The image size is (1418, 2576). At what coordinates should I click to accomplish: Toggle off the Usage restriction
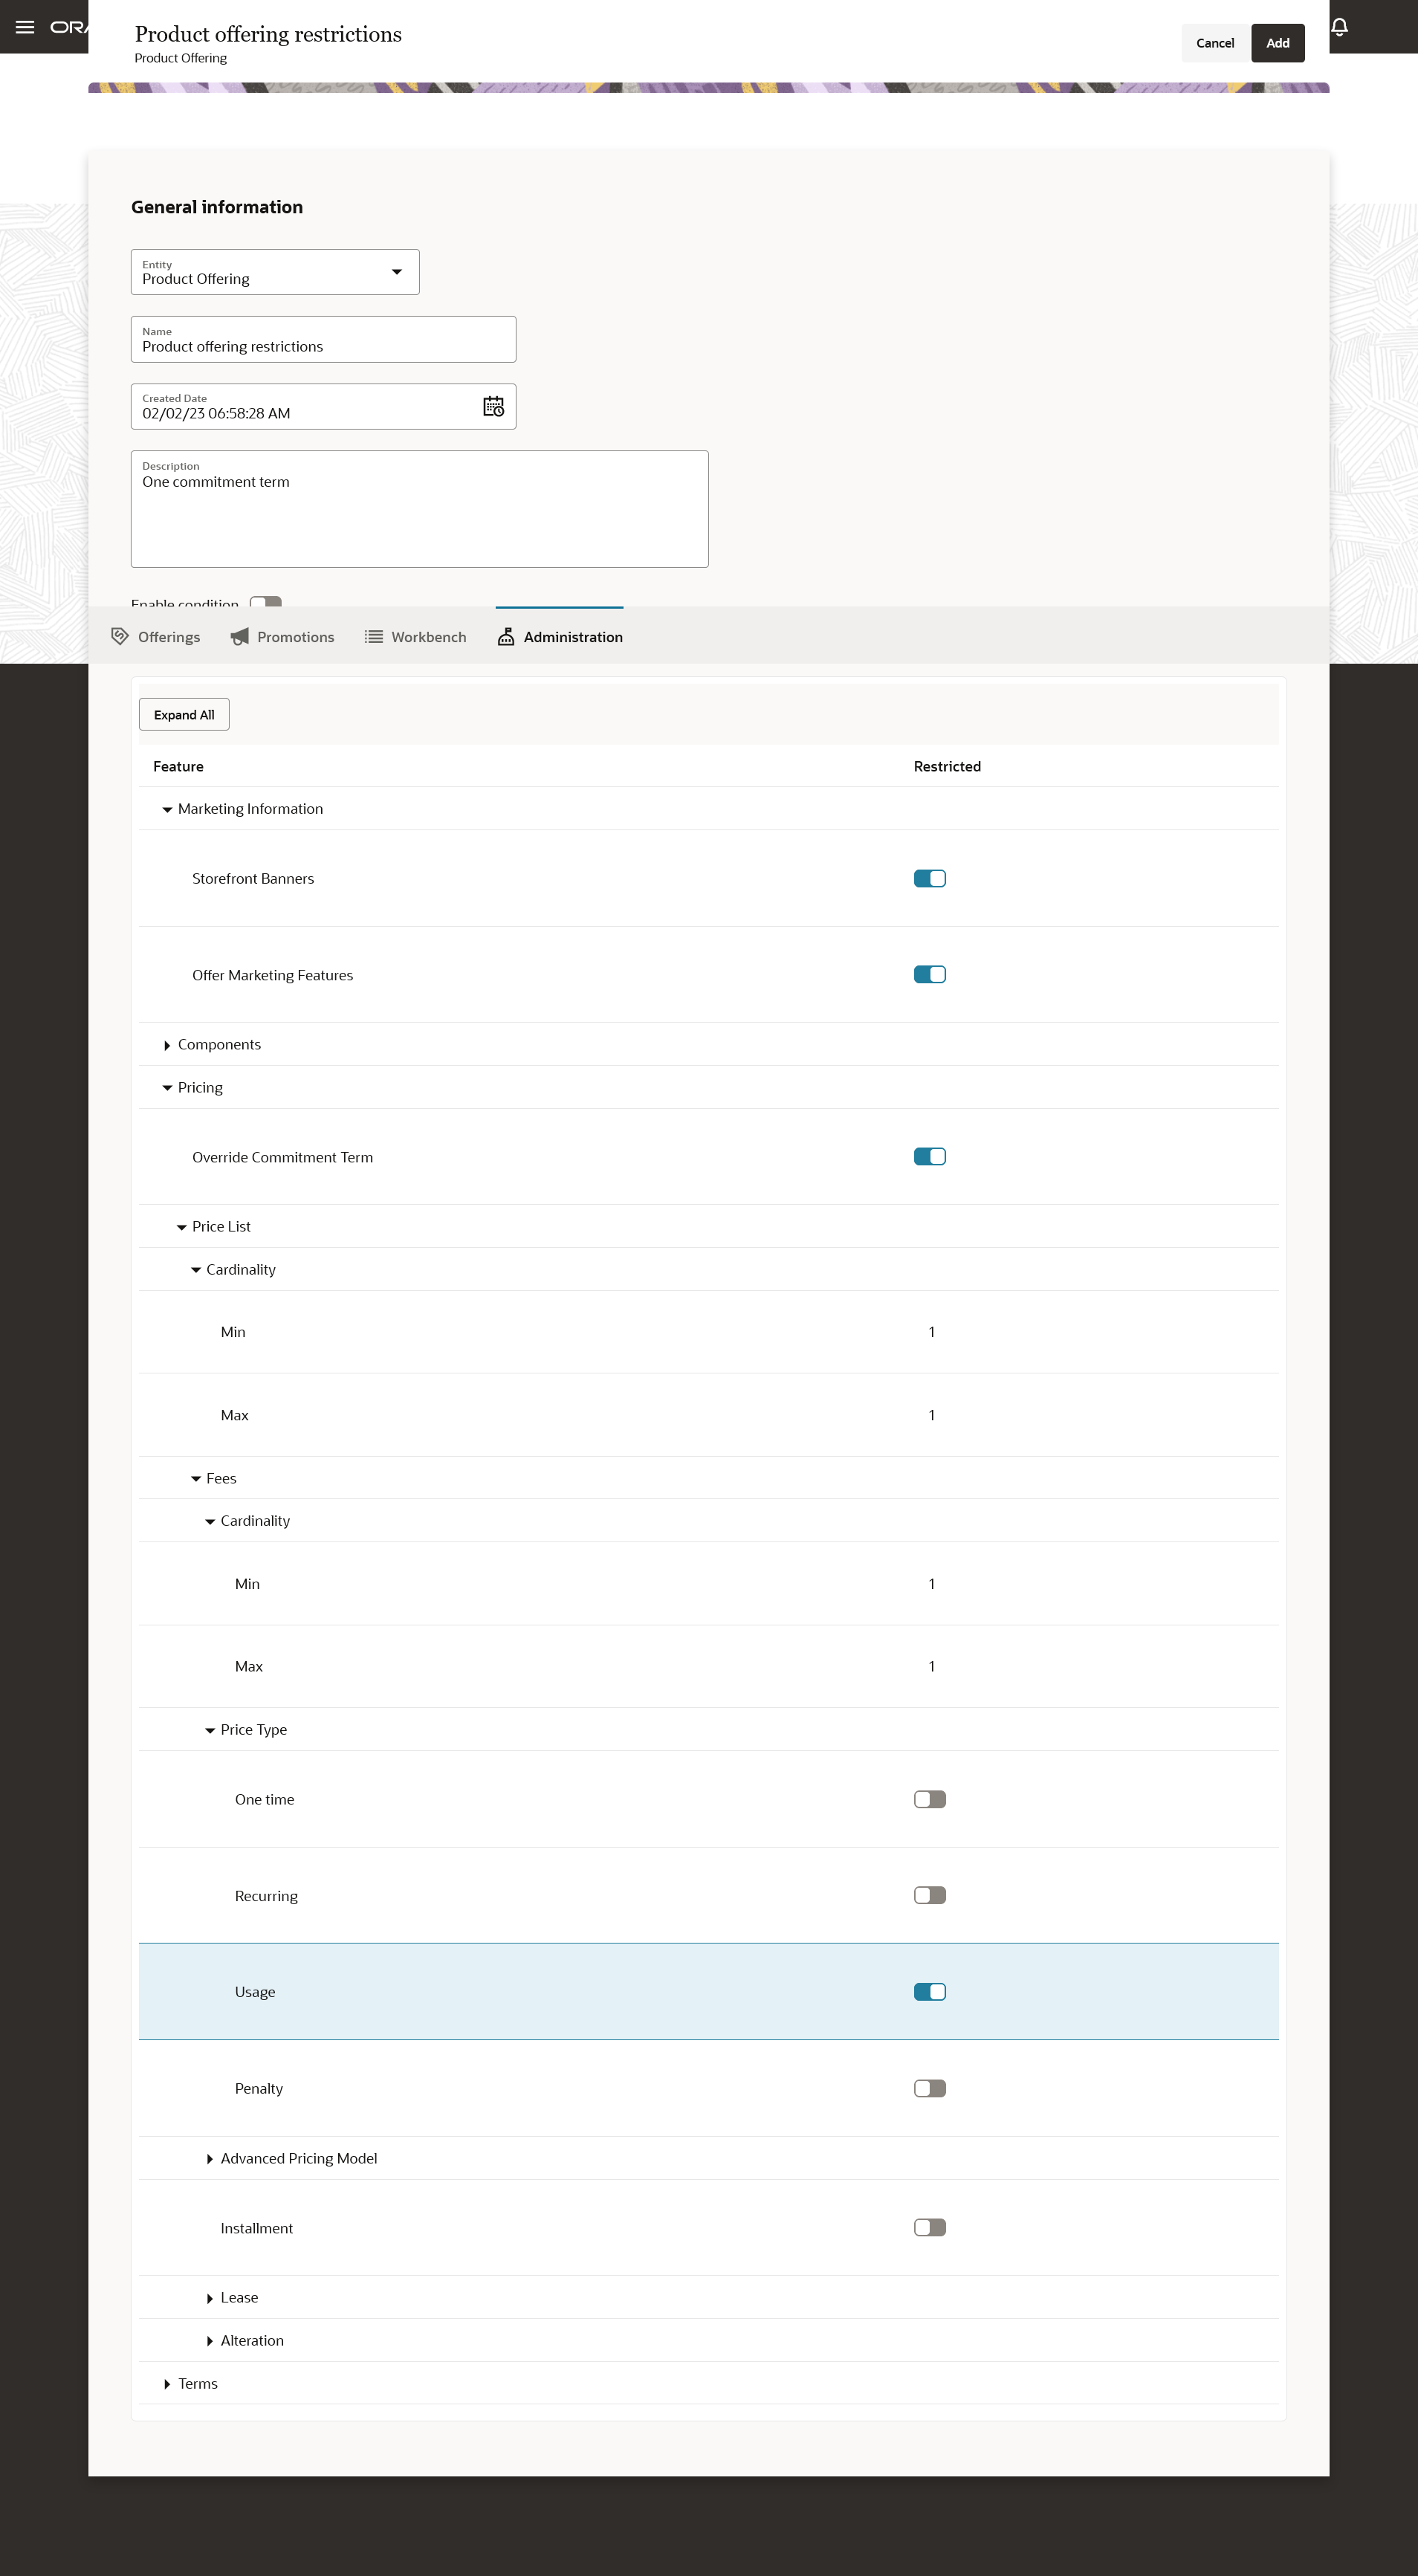928,1991
